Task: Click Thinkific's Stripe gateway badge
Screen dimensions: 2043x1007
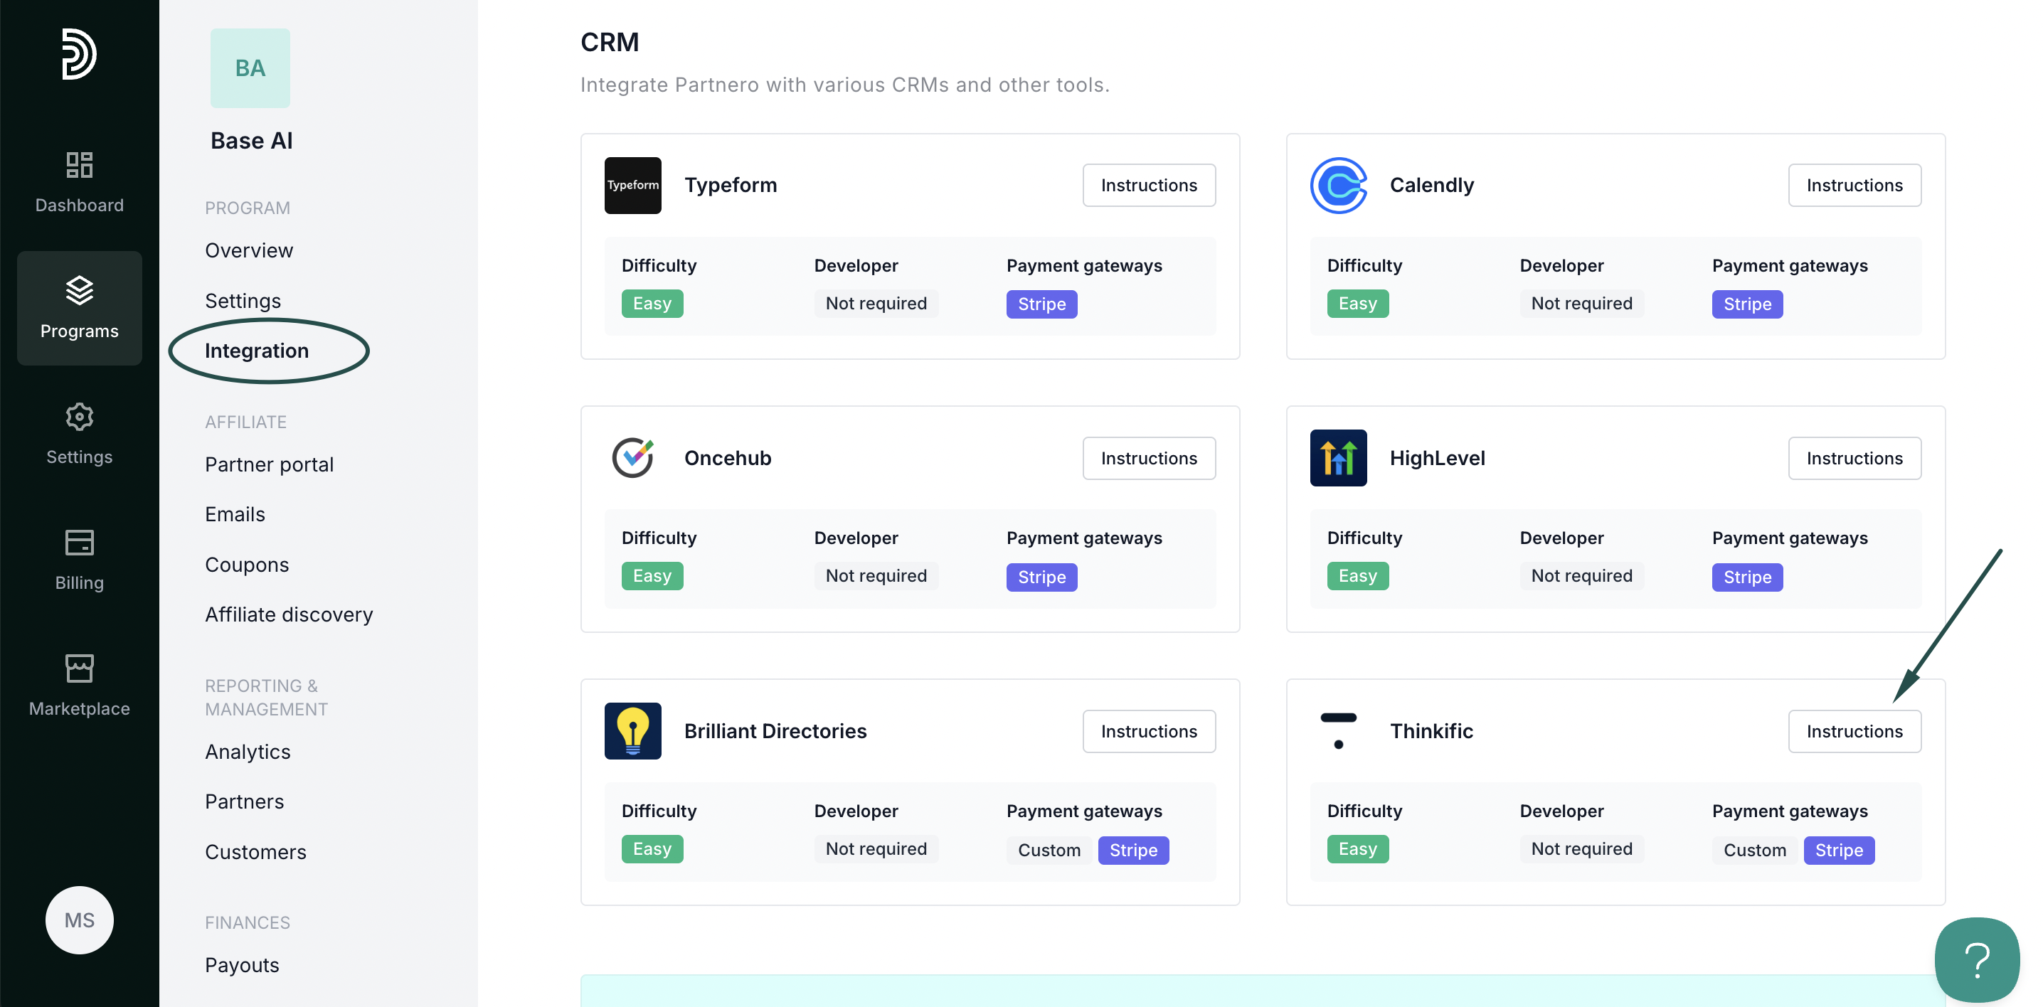Action: click(1839, 849)
